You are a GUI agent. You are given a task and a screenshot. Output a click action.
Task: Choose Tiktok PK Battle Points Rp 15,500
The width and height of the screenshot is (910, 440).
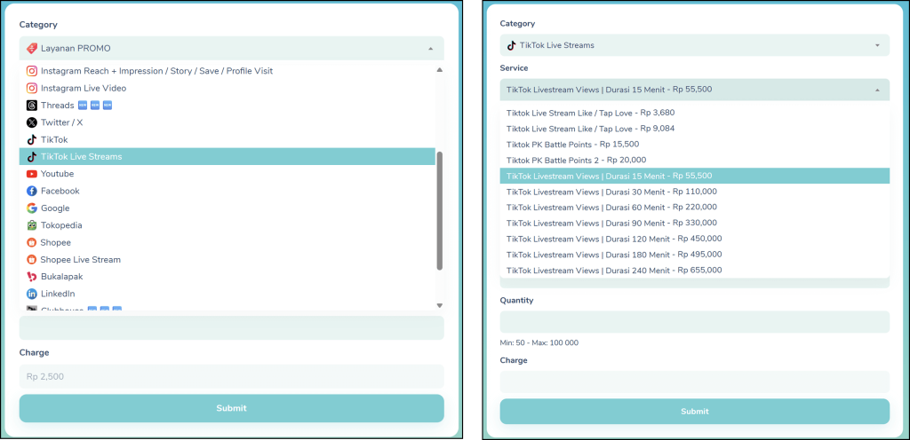coord(572,144)
